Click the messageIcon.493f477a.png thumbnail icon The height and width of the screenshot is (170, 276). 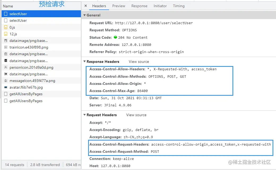pos(6,81)
